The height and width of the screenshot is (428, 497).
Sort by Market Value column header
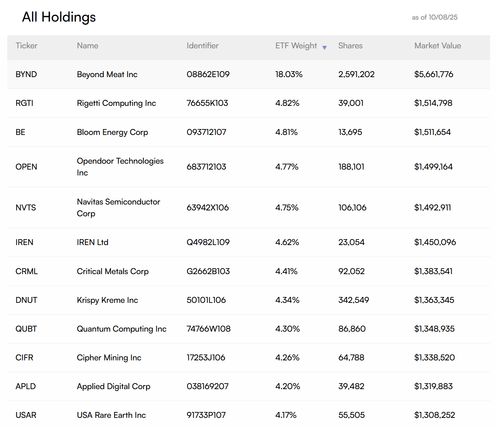[x=437, y=46]
